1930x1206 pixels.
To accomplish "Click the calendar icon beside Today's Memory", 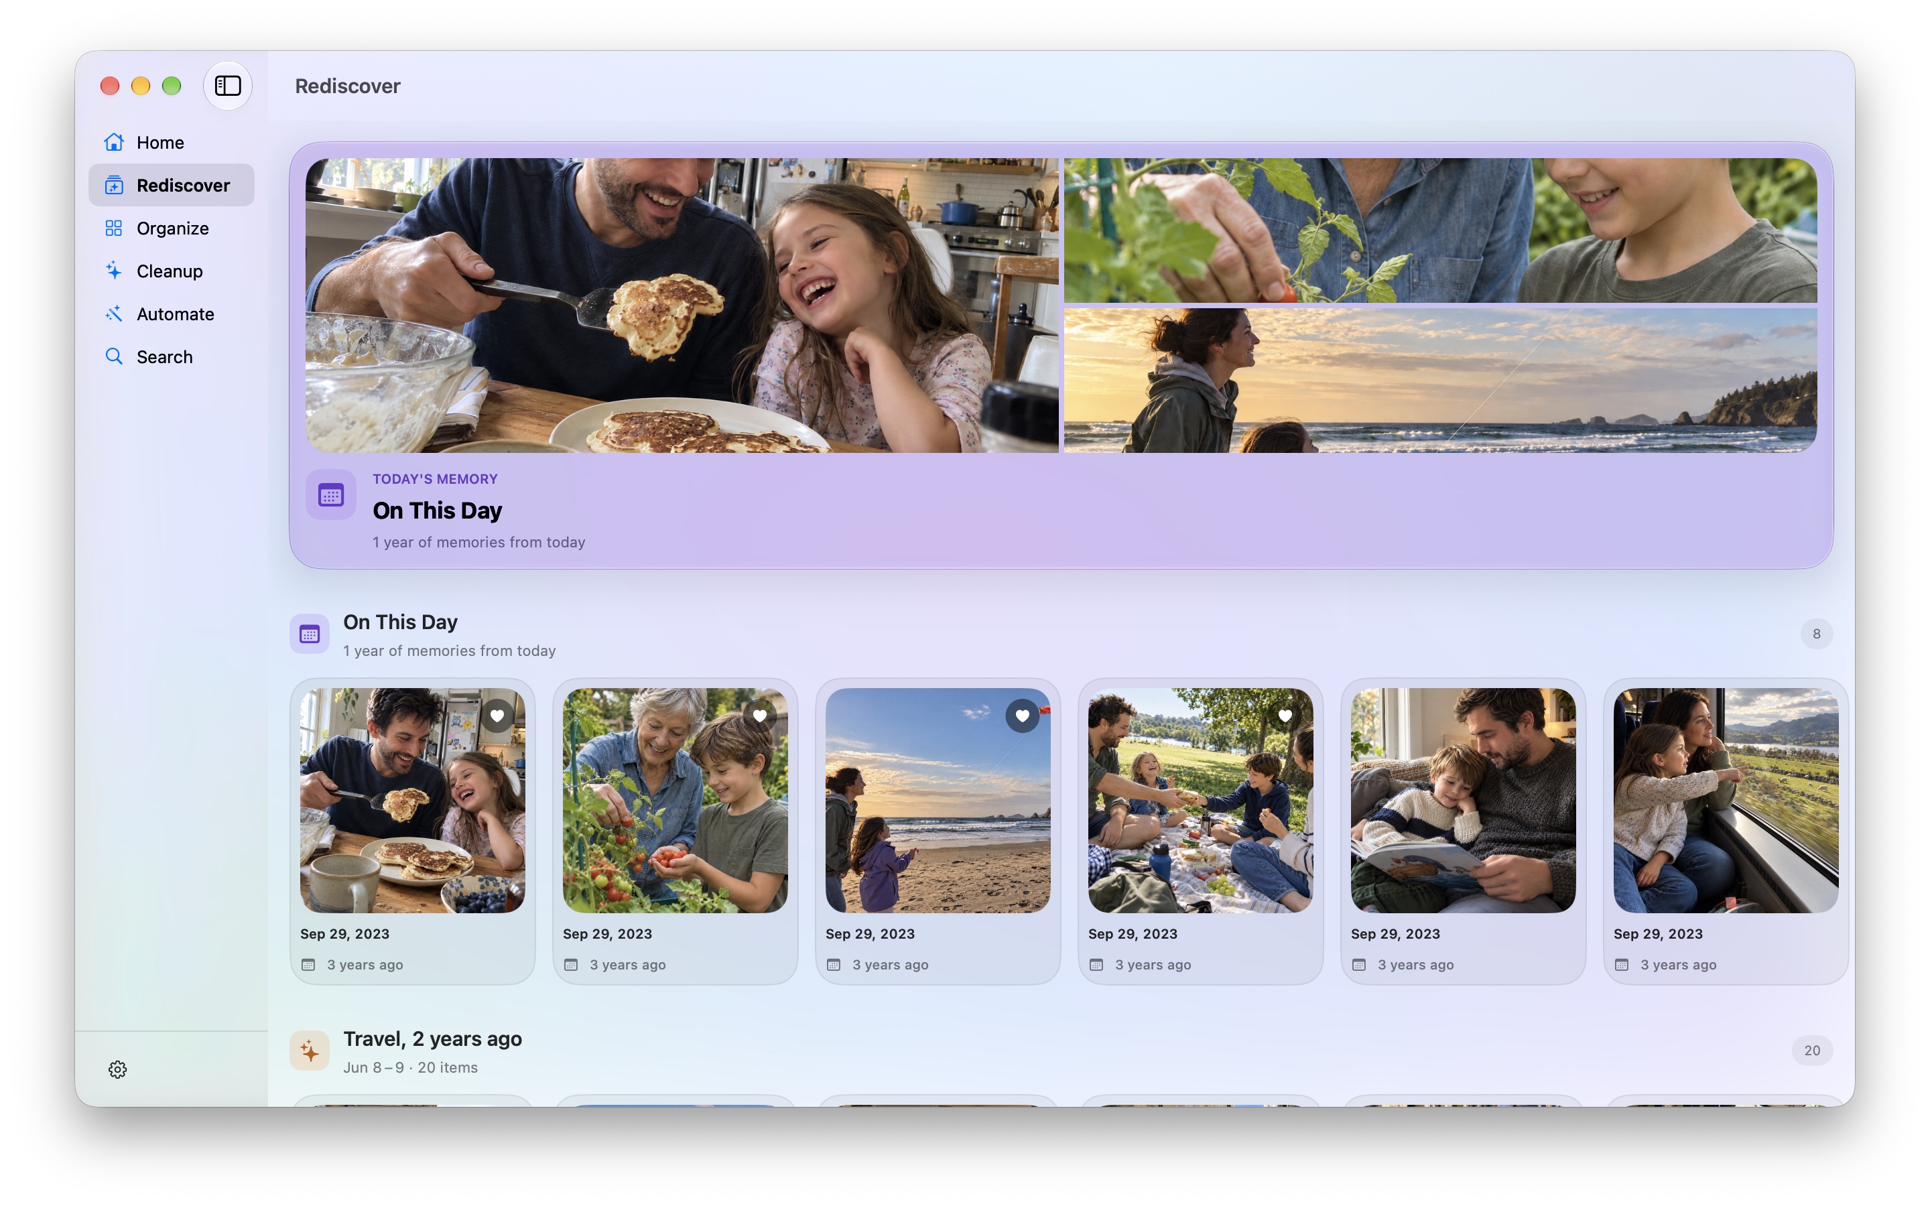I will pos(331,495).
